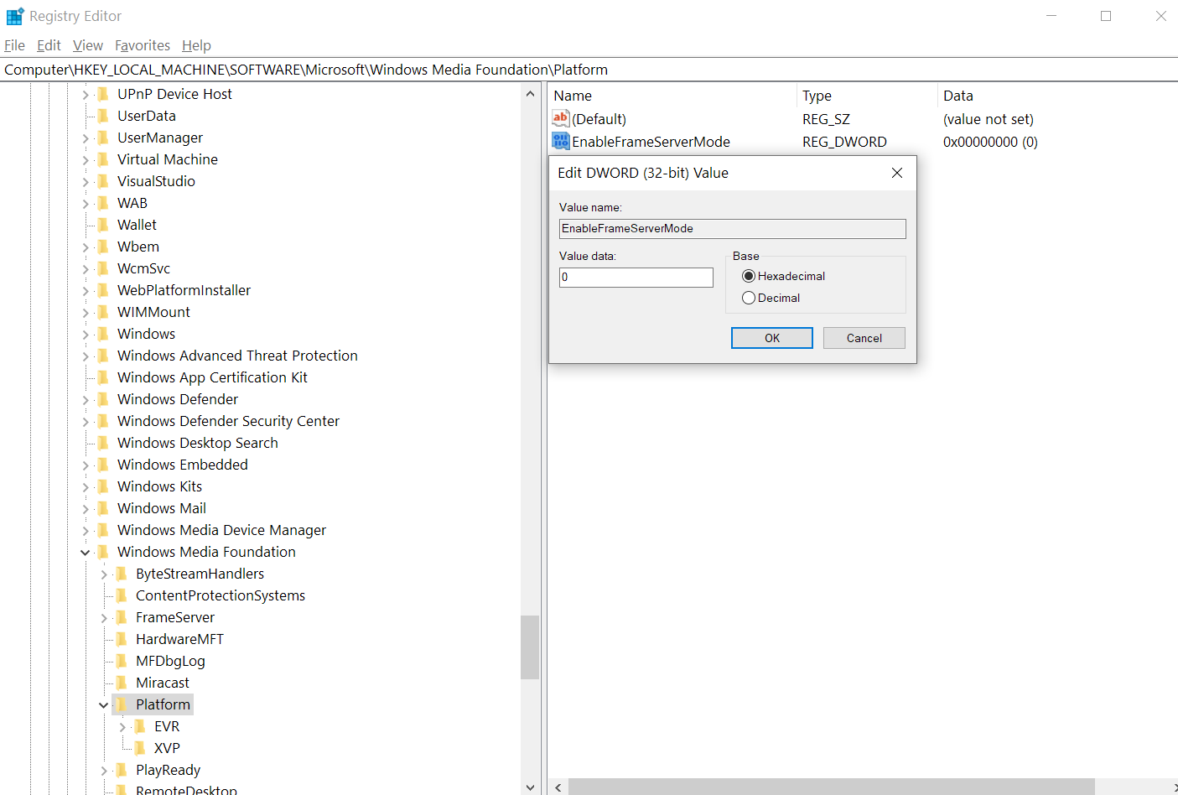The image size is (1178, 795).
Task: Click the XVP folder icon
Action: (140, 748)
